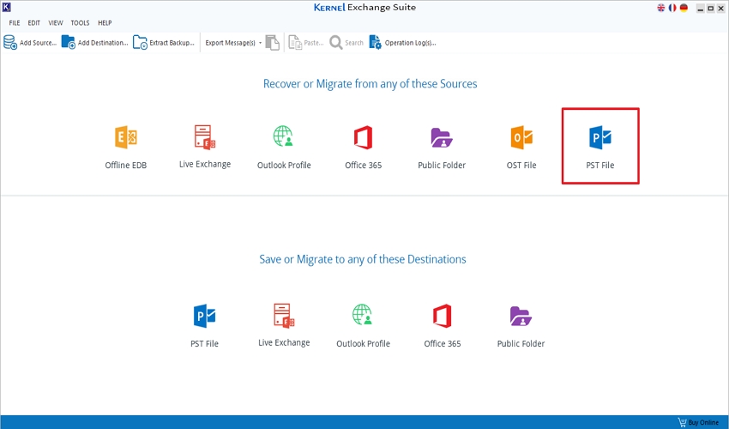Image resolution: width=729 pixels, height=429 pixels.
Task: Click the copy icon in toolbar
Action: [x=273, y=42]
